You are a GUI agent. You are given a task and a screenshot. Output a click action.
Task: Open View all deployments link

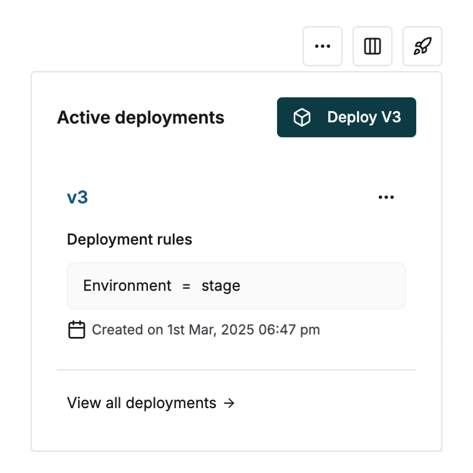(151, 403)
